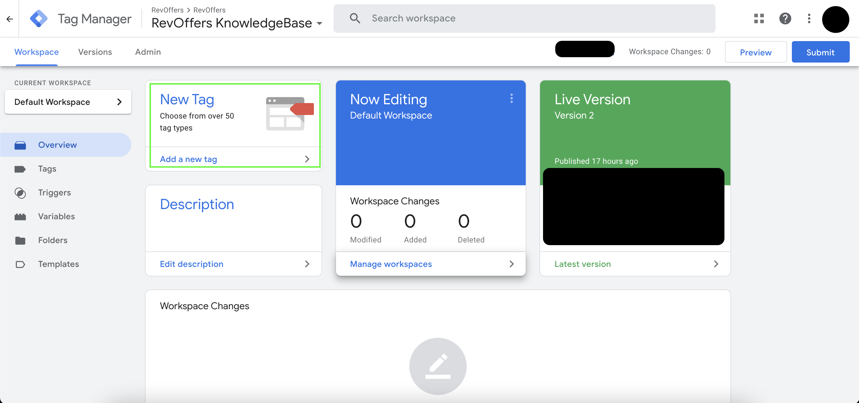Open the Google apps grid icon

tap(759, 18)
